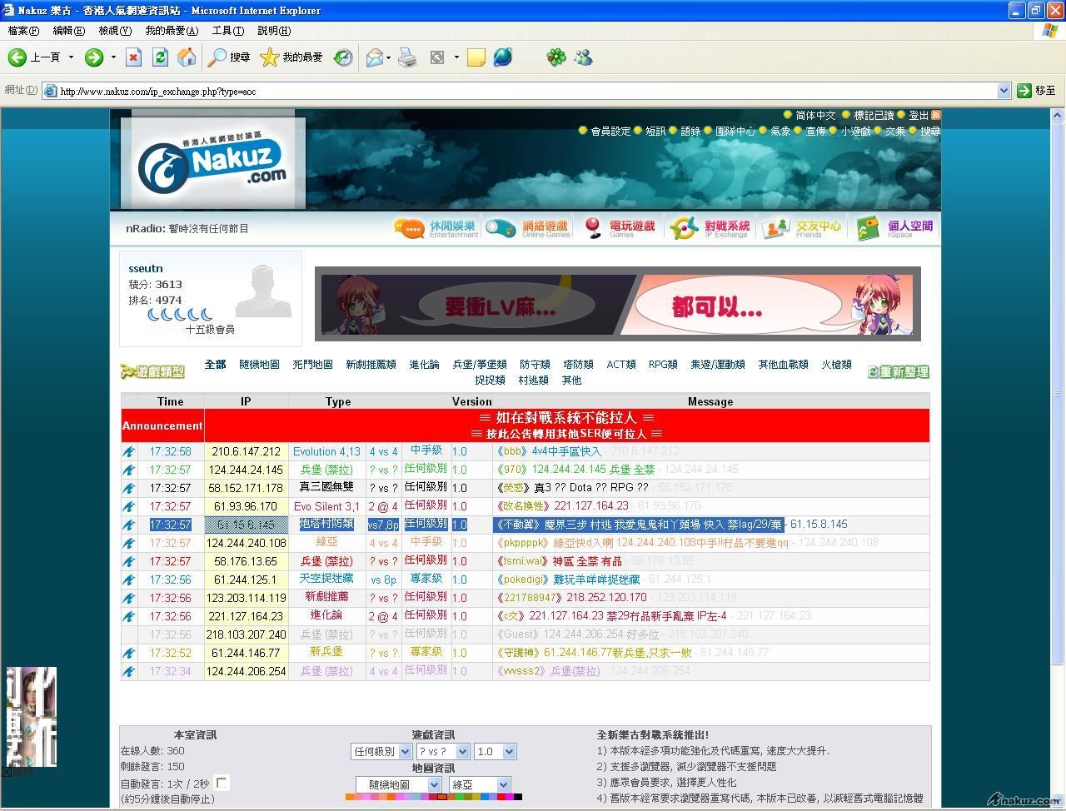Click the Print toolbar icon
The image size is (1066, 811).
(407, 57)
